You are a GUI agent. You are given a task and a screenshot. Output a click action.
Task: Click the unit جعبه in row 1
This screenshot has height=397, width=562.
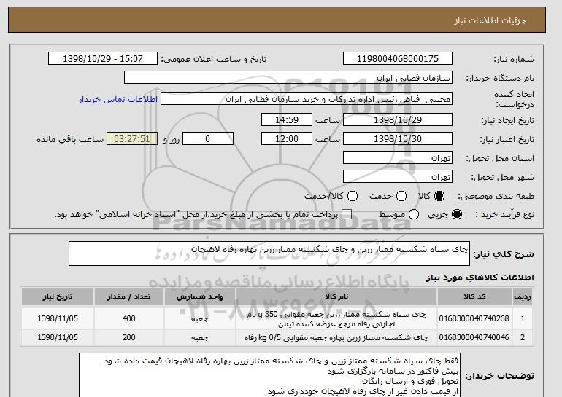[200, 318]
